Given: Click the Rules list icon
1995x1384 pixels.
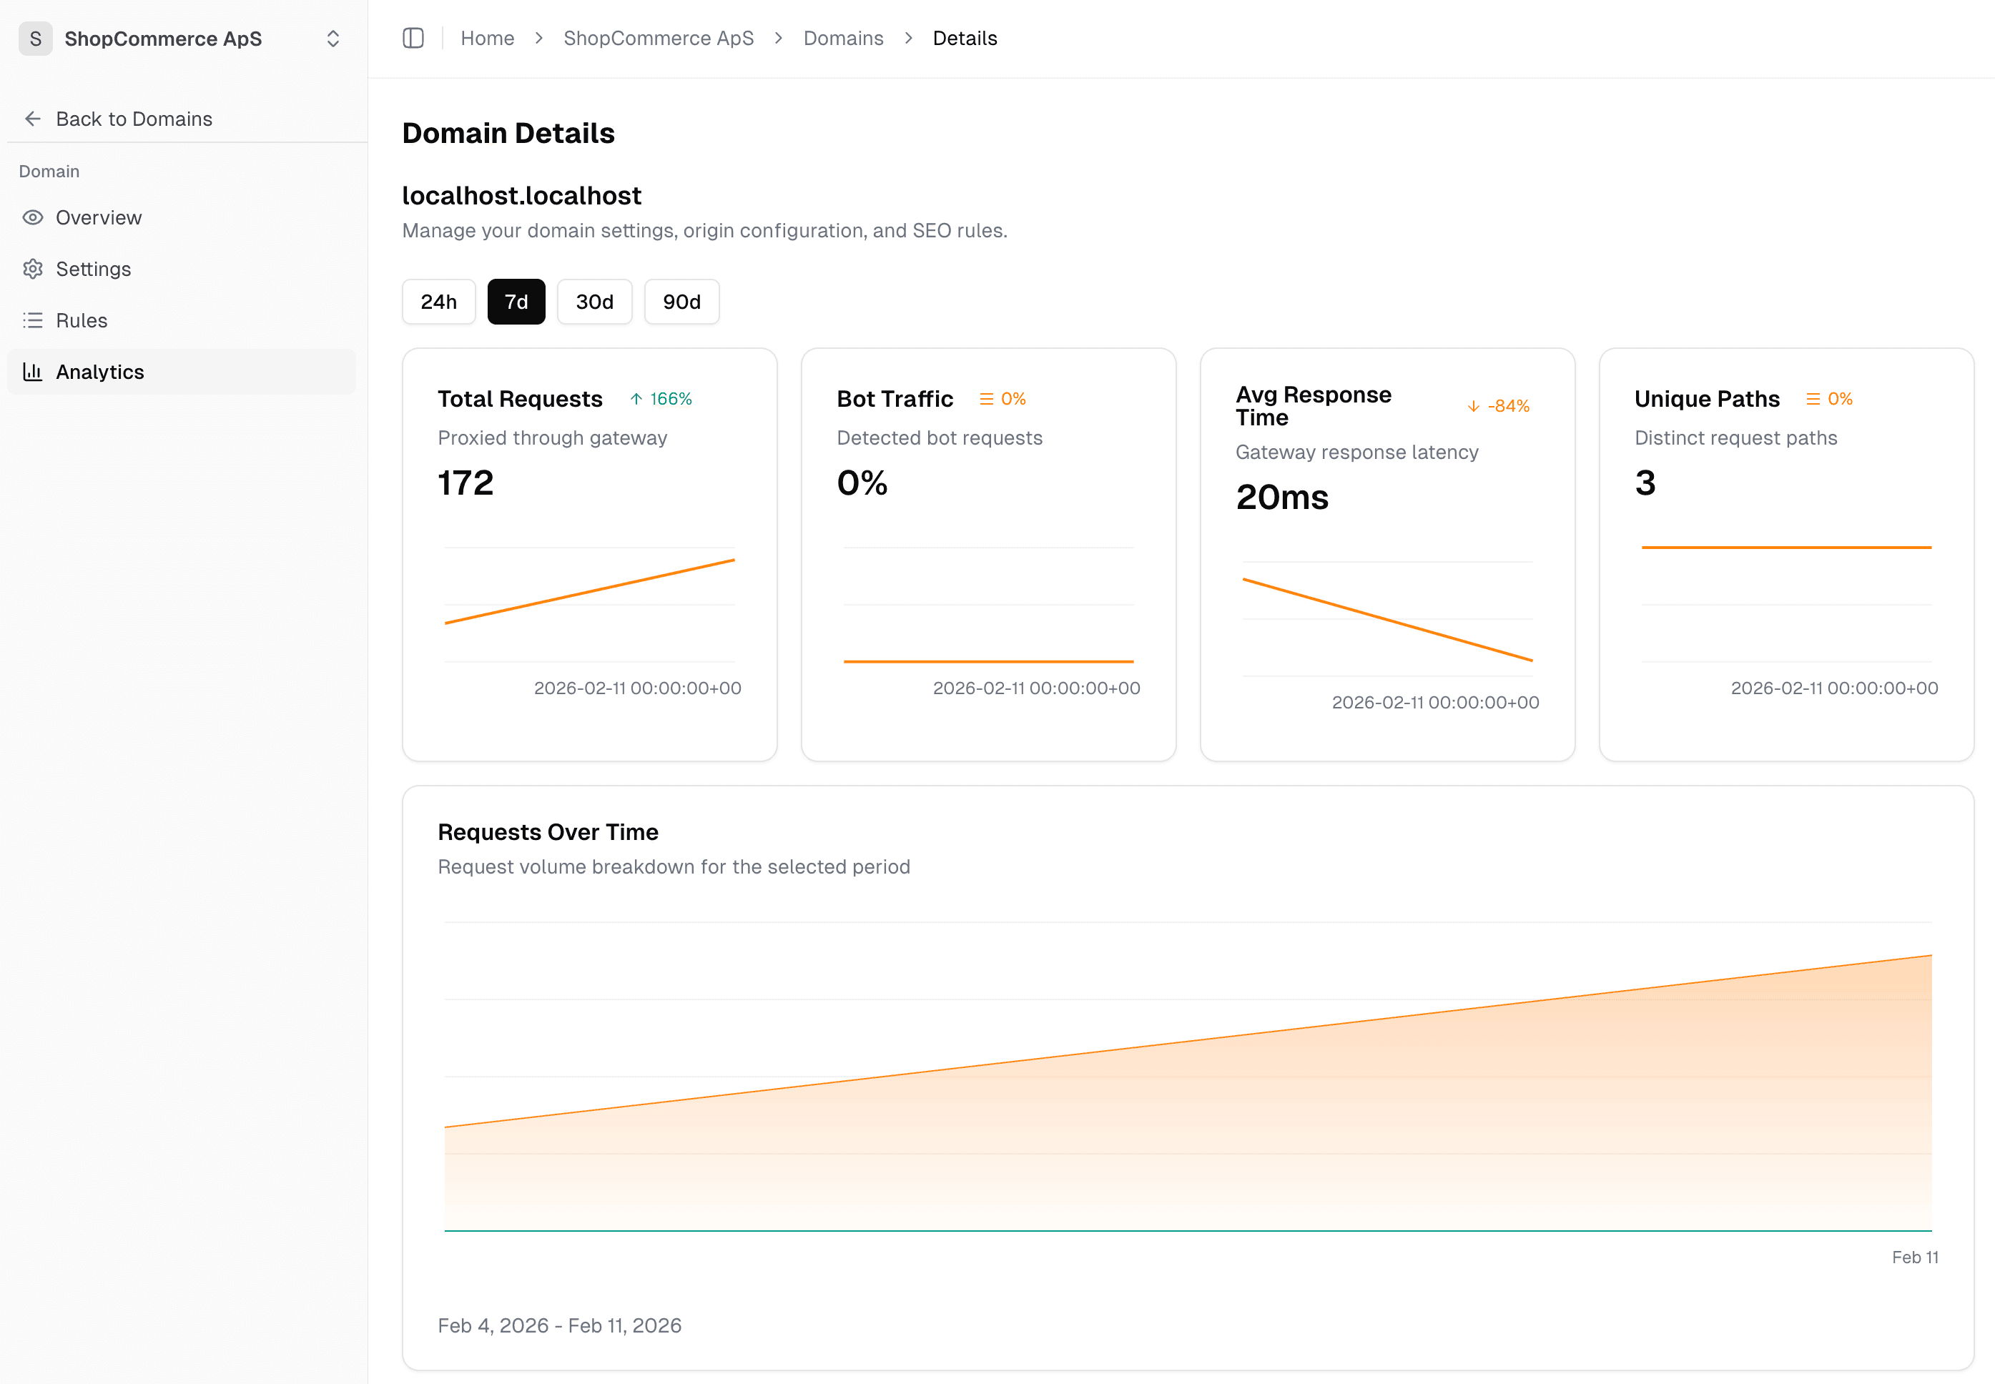Looking at the screenshot, I should 32,320.
